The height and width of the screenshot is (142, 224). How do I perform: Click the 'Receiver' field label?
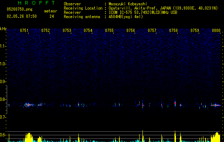(x=72, y=12)
